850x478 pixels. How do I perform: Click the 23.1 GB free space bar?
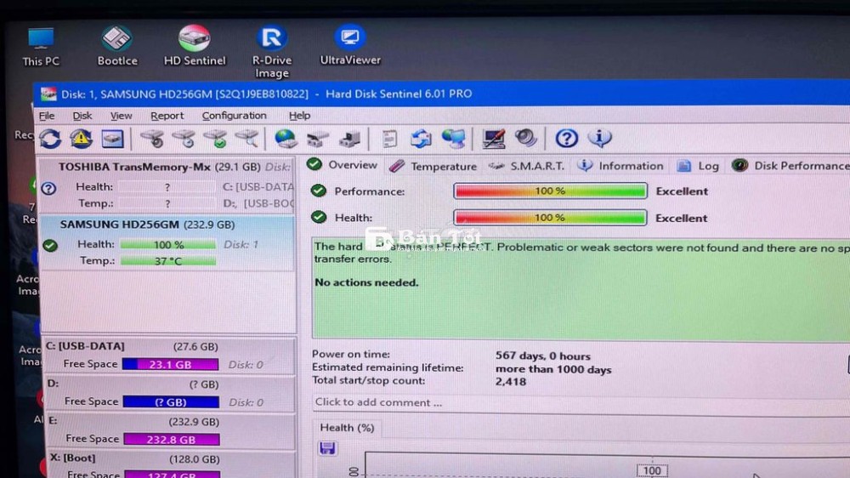170,365
